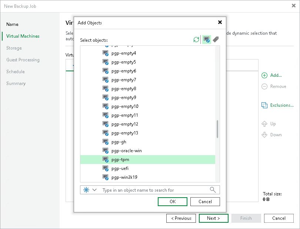Click the VM icon beside pgp-oracle-win

[106, 151]
